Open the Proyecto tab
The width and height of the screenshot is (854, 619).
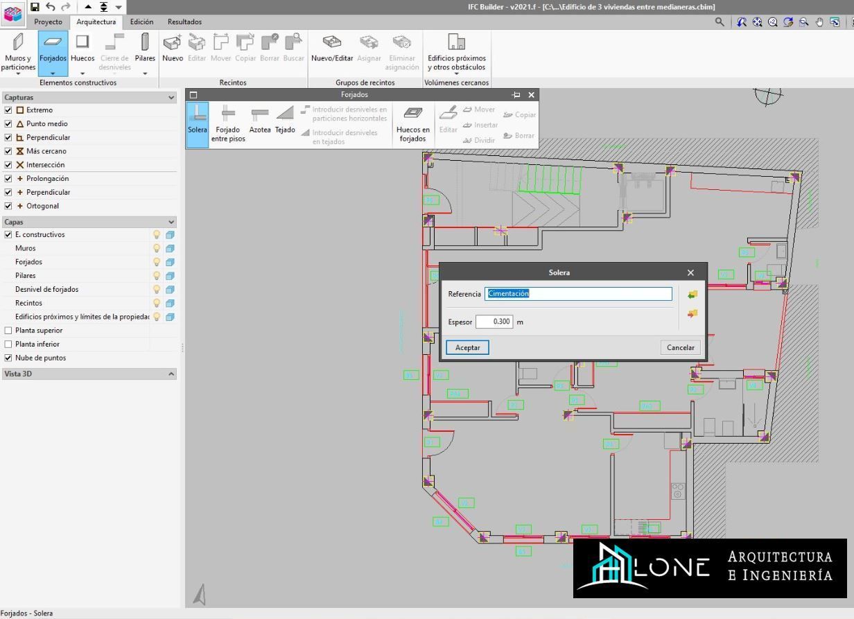(49, 21)
